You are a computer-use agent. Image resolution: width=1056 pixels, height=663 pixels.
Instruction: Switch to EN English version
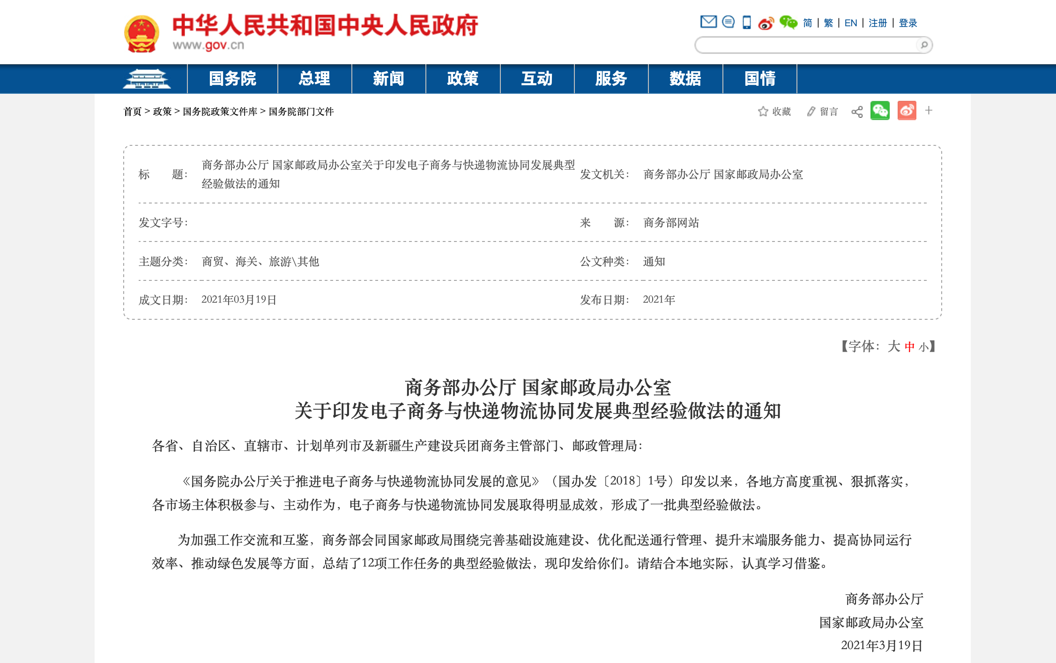[x=851, y=23]
